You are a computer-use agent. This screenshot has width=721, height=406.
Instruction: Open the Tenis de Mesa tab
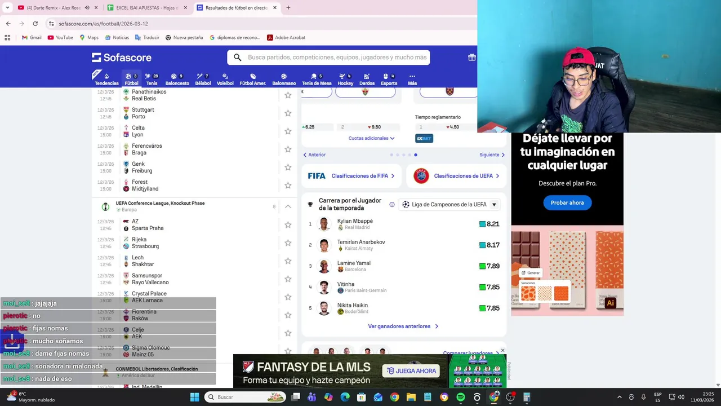(317, 80)
